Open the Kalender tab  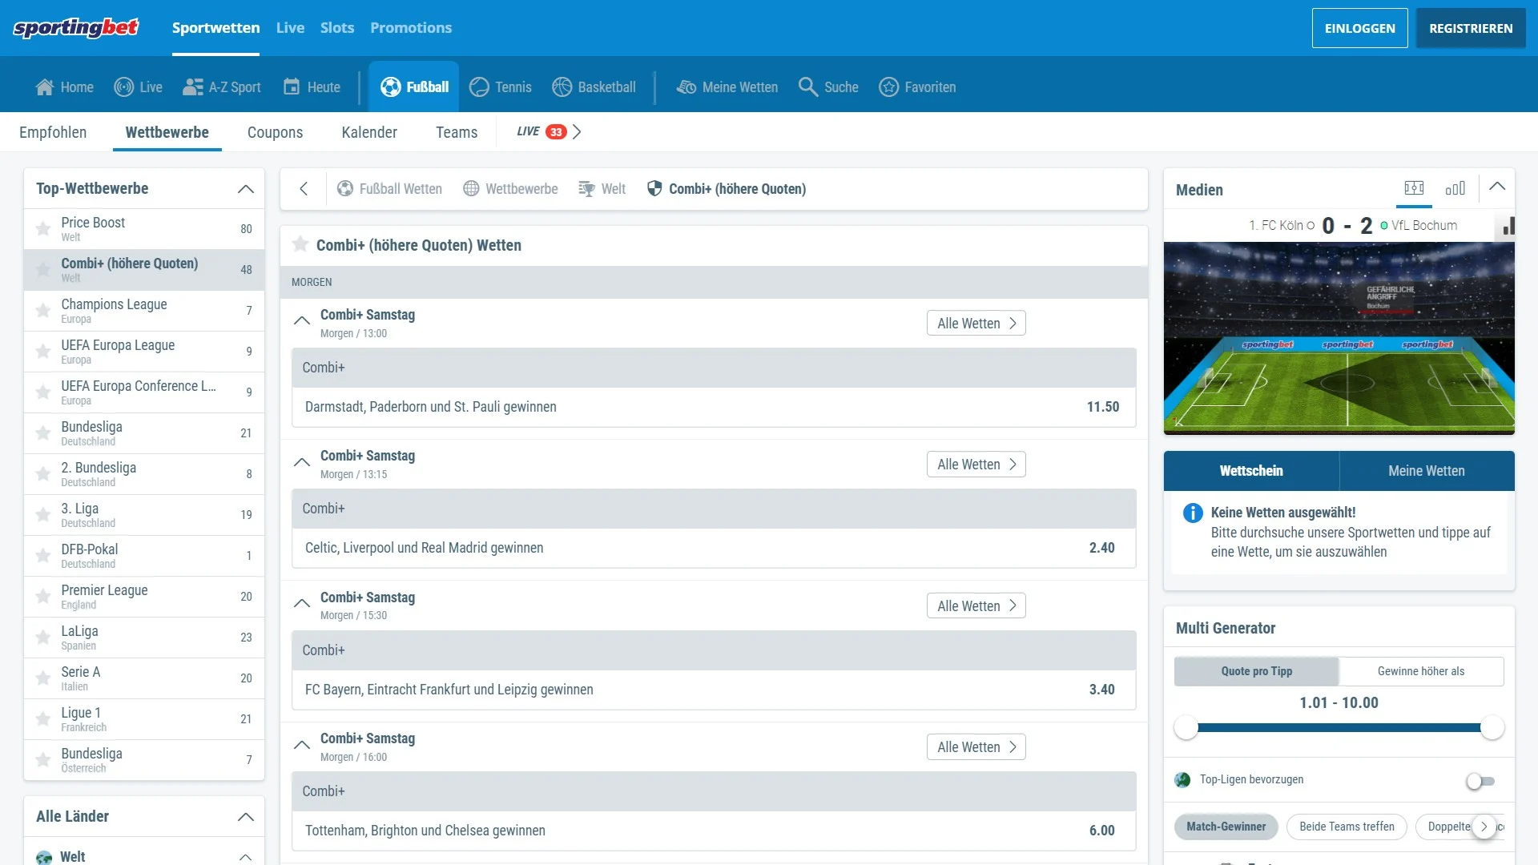(368, 132)
